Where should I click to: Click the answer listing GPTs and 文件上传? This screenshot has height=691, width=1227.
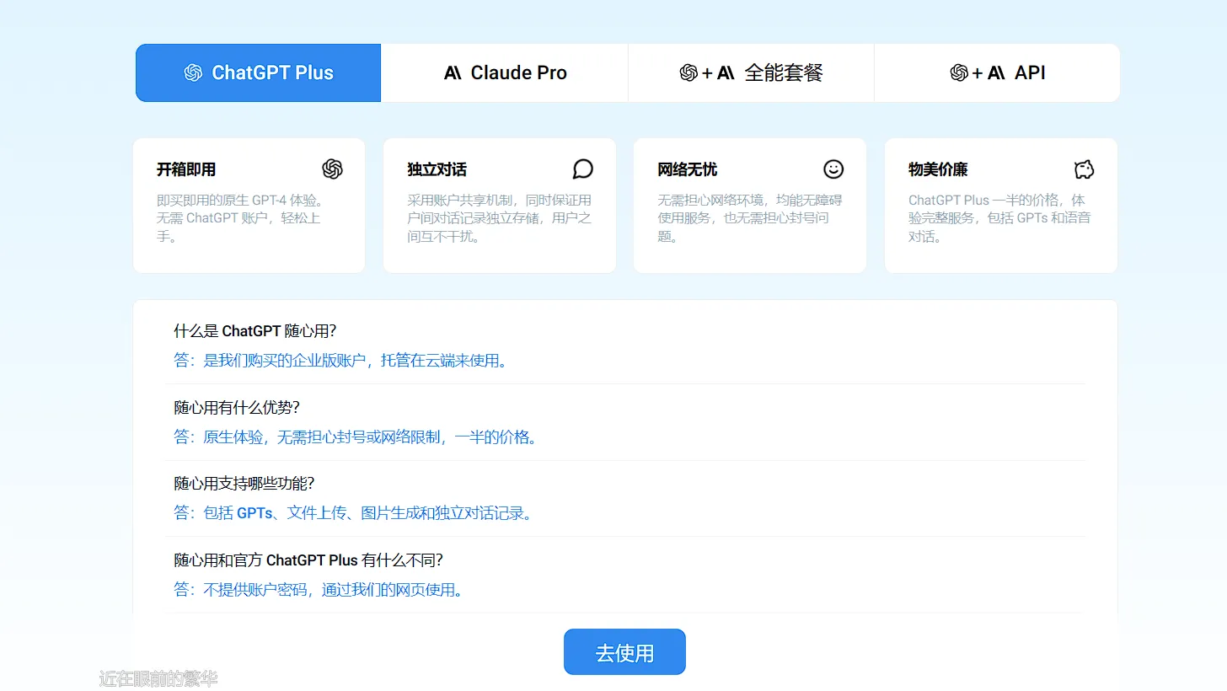click(x=354, y=513)
